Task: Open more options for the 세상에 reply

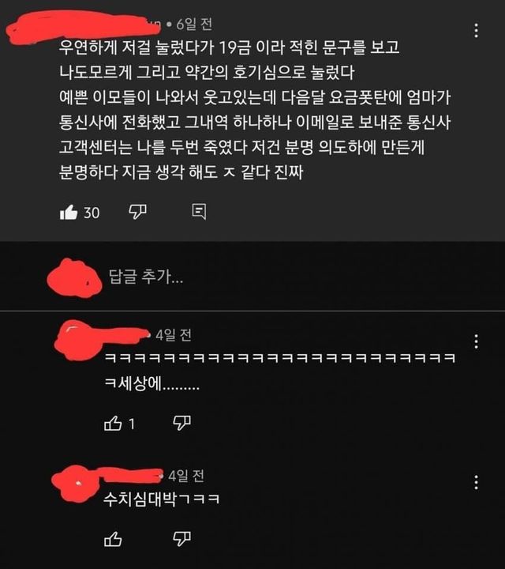Action: pos(476,341)
